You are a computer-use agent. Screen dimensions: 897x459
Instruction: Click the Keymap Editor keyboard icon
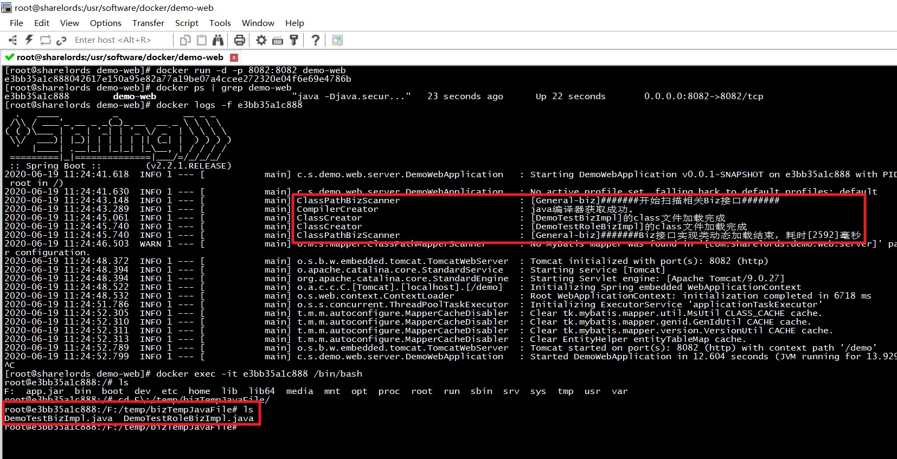[278, 40]
